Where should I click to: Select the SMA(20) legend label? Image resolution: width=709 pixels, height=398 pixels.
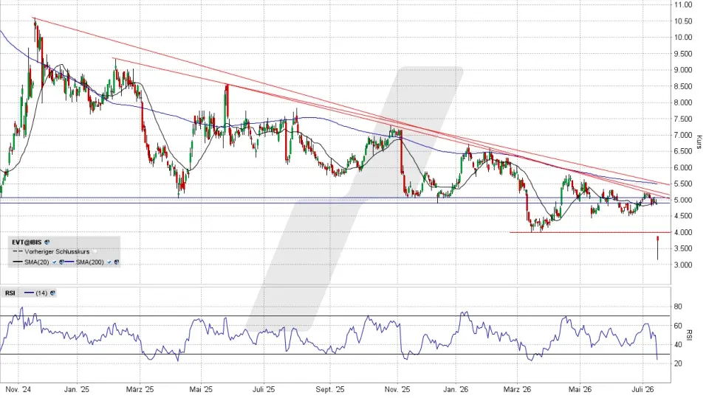(37, 262)
